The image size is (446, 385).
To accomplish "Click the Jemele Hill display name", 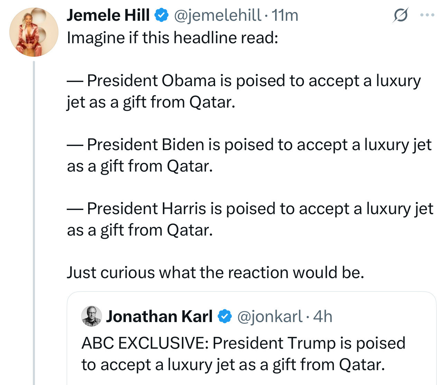I will (108, 15).
